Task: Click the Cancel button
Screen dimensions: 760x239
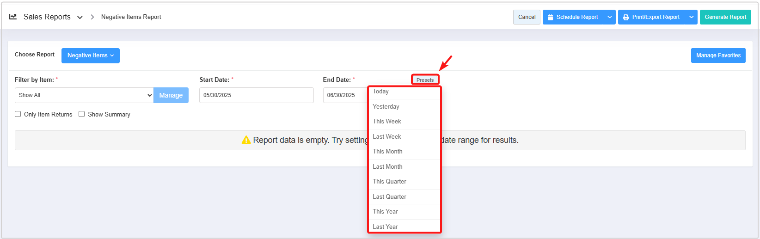Action: click(x=527, y=17)
